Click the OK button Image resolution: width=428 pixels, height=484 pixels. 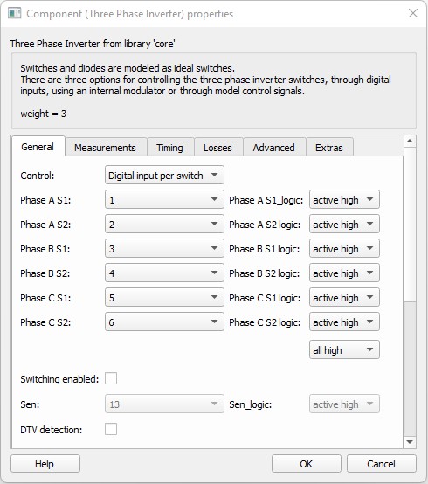click(x=307, y=464)
